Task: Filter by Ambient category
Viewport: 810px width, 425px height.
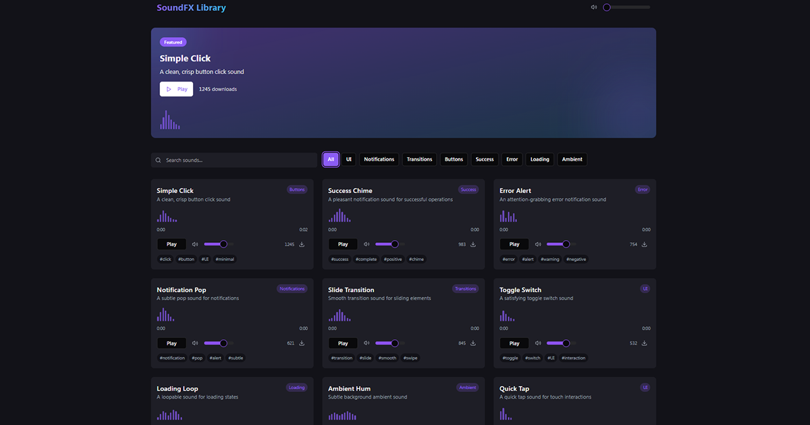Action: point(572,159)
